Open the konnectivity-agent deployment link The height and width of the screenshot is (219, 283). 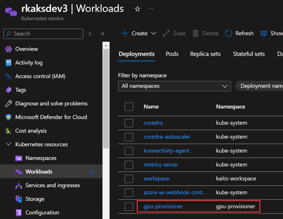166,151
